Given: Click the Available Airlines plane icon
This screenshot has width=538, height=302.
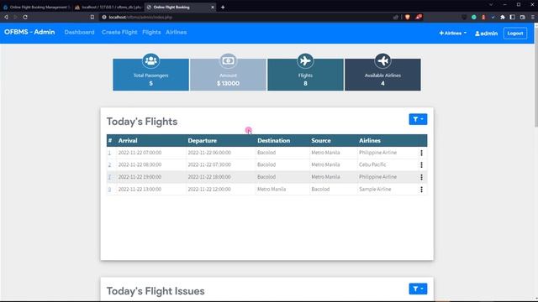Looking at the screenshot, I should pyautogui.click(x=382, y=61).
